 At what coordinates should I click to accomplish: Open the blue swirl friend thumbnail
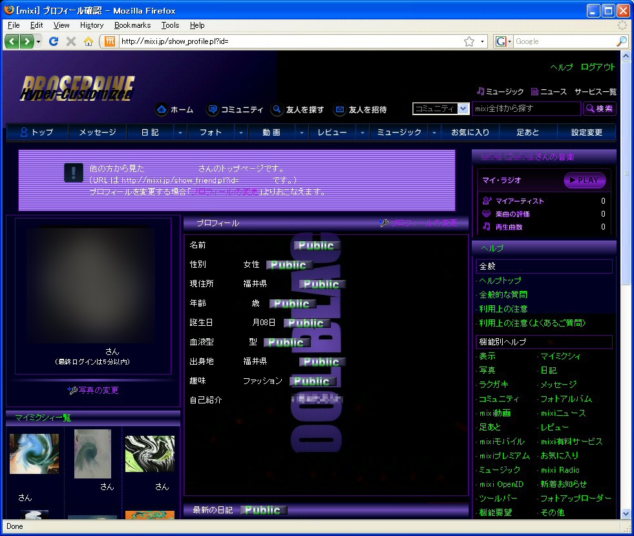(34, 453)
